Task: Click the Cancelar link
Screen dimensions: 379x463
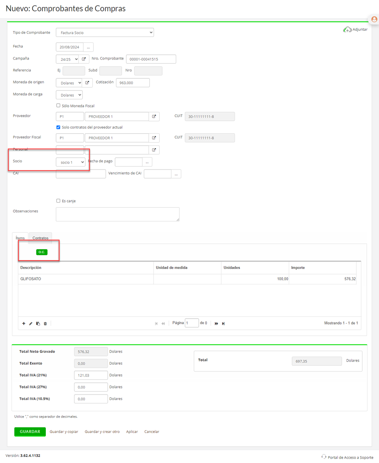Action: point(151,432)
